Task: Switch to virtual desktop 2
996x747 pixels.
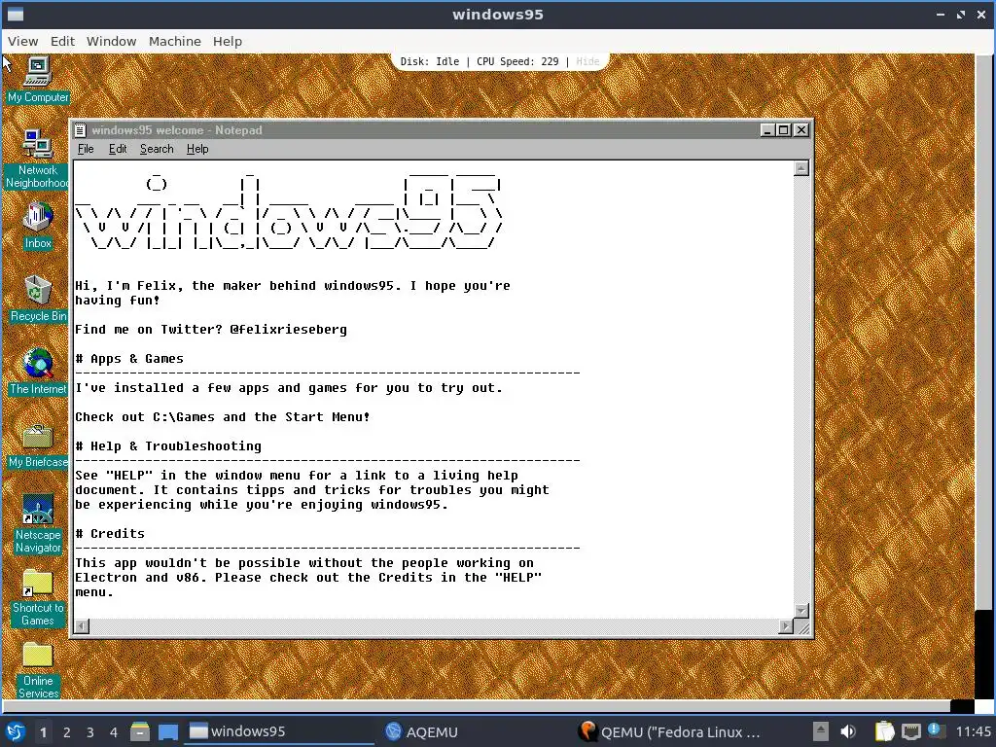Action: click(x=66, y=732)
